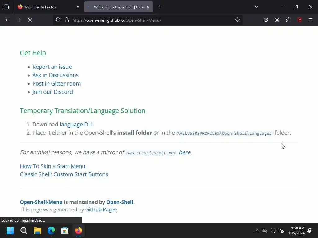Download the language DLL link
This screenshot has width=318, height=238.
click(77, 124)
